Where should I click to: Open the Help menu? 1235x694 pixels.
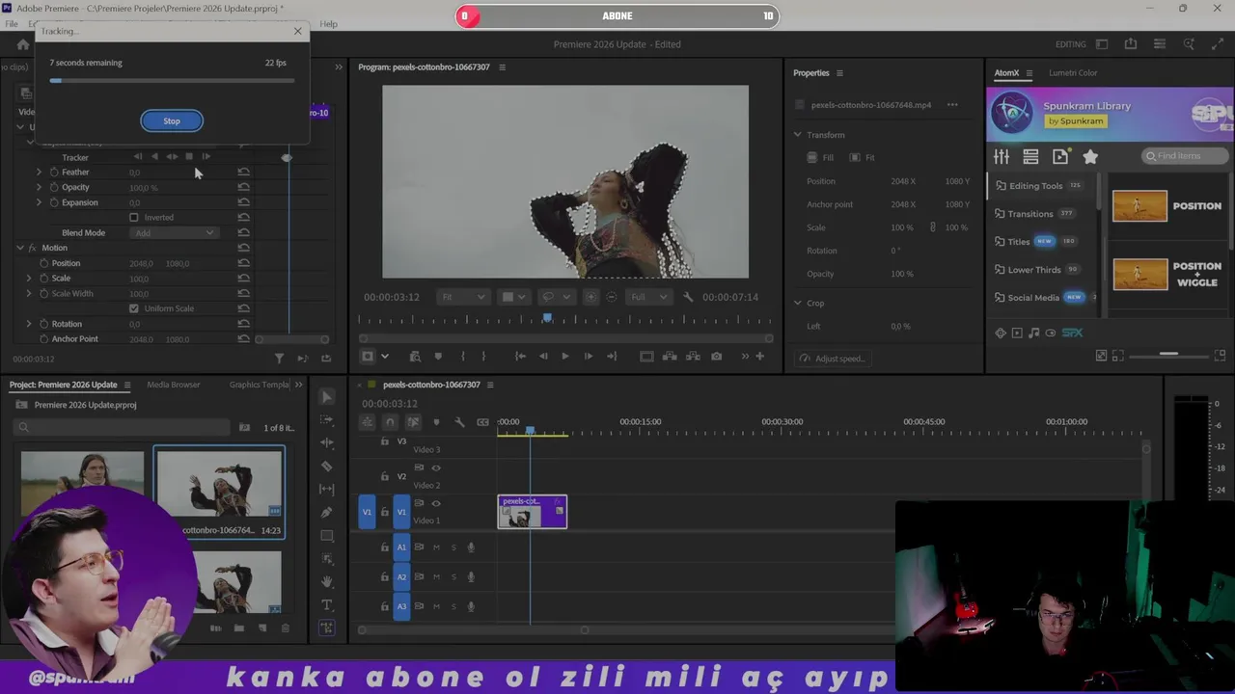click(x=329, y=24)
